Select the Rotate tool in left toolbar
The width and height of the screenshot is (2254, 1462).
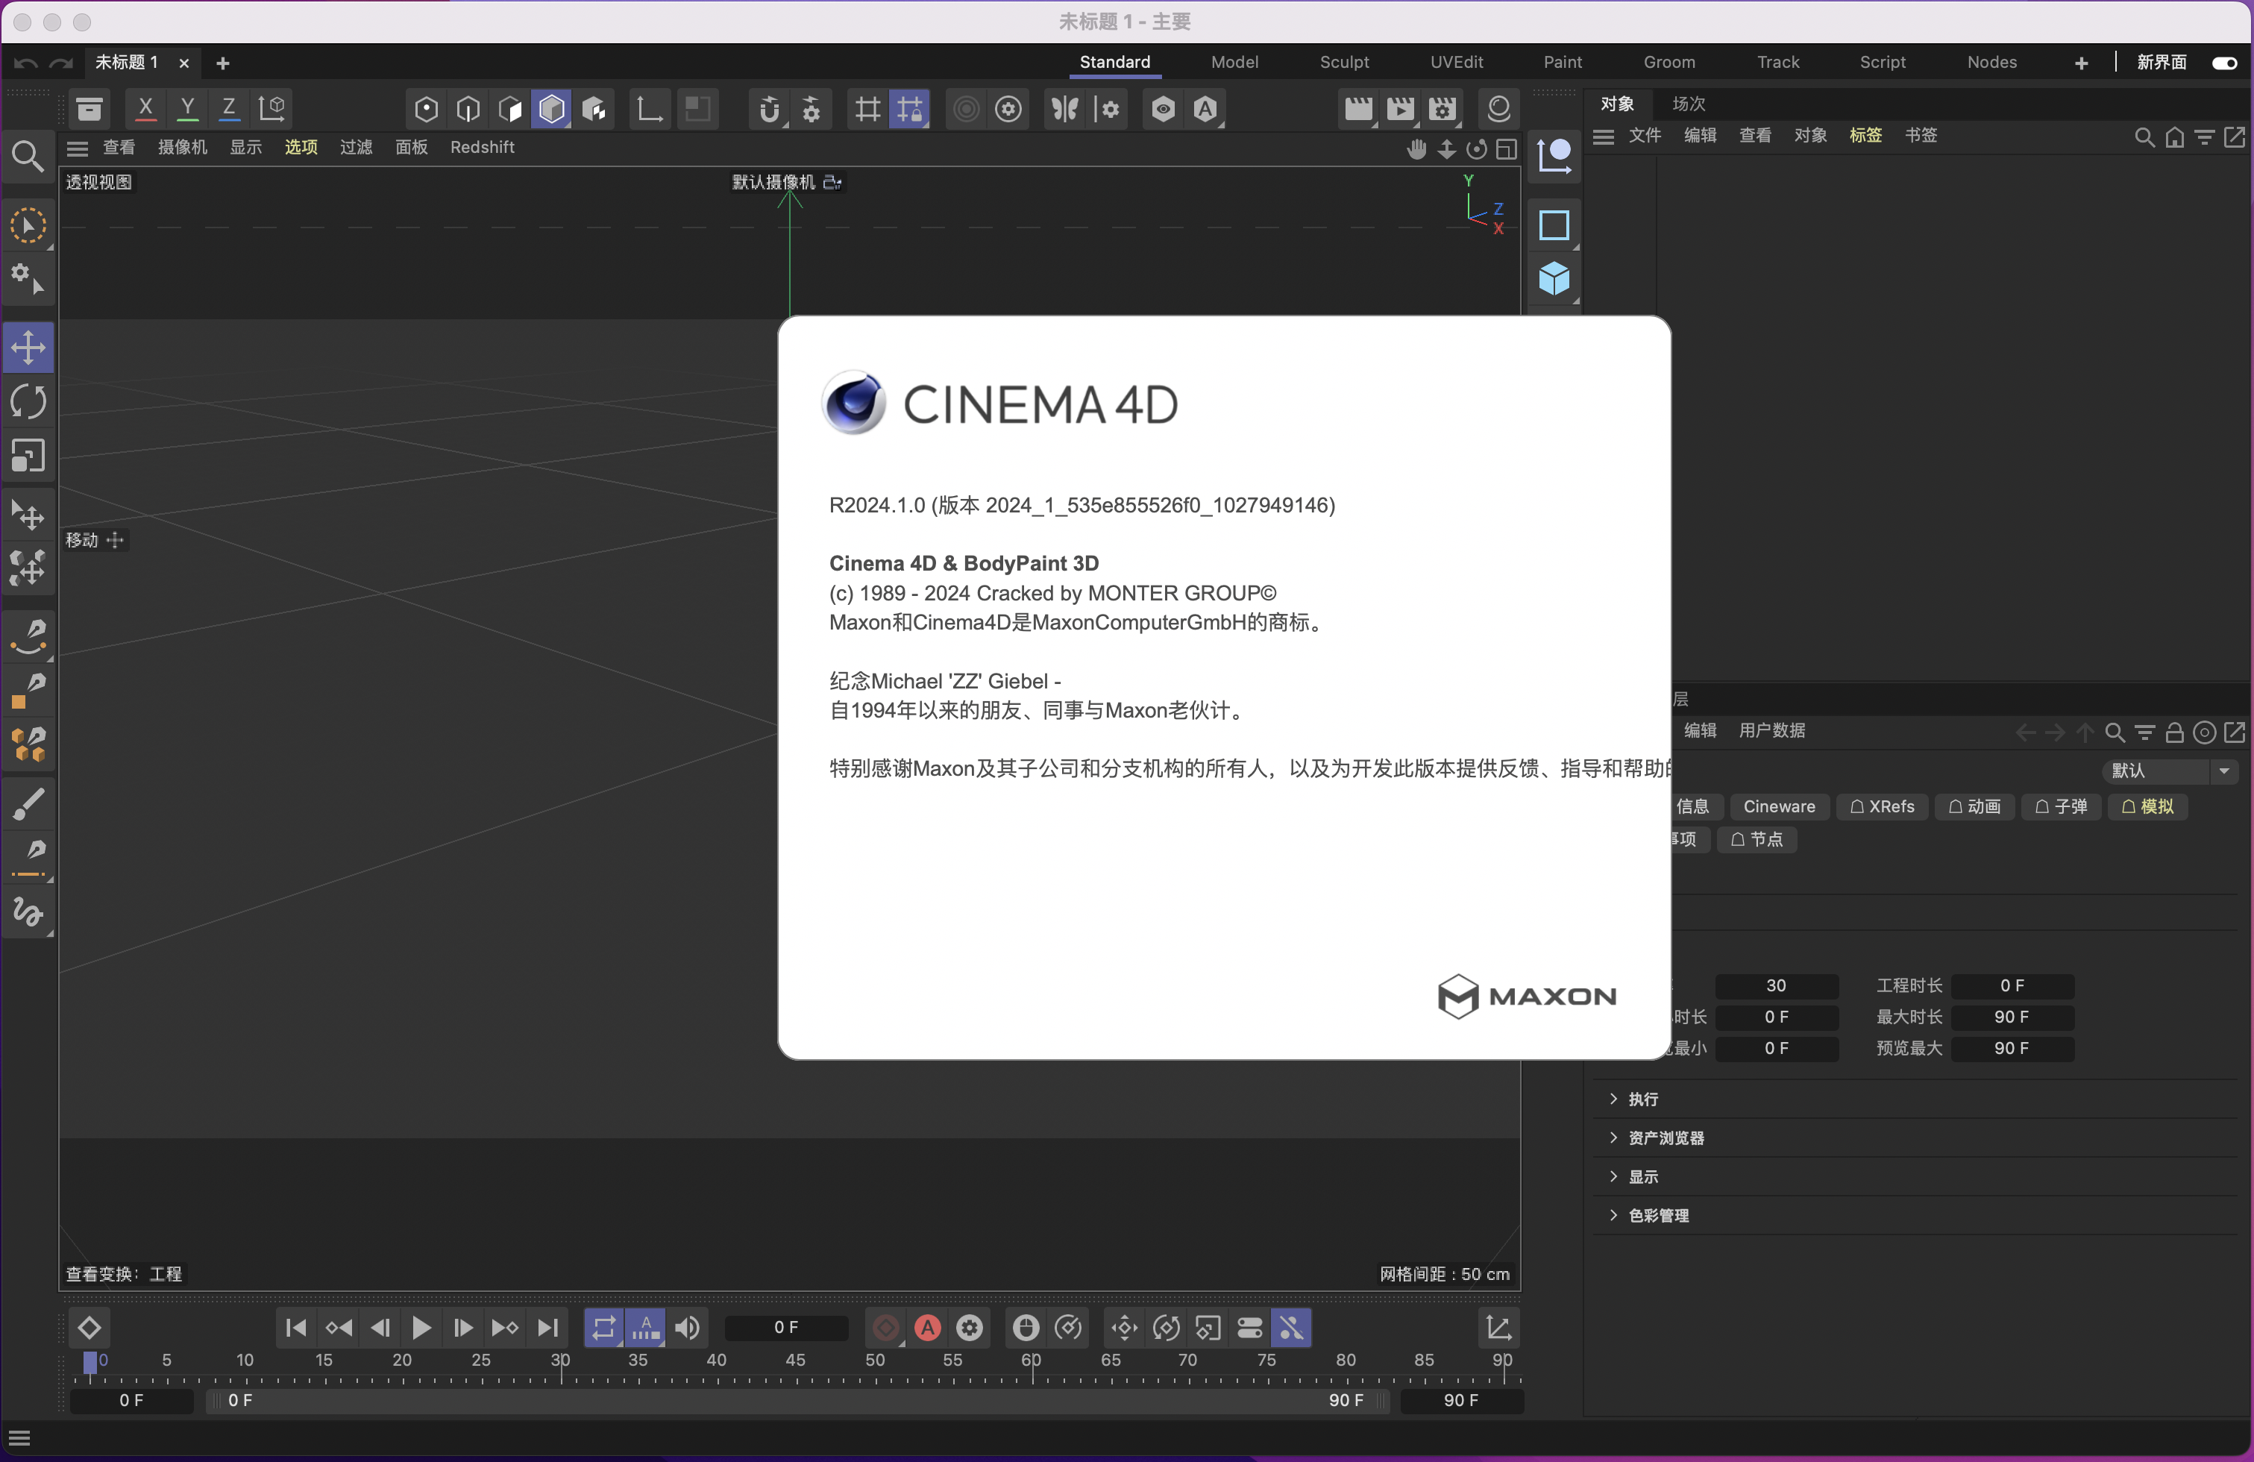click(x=28, y=401)
